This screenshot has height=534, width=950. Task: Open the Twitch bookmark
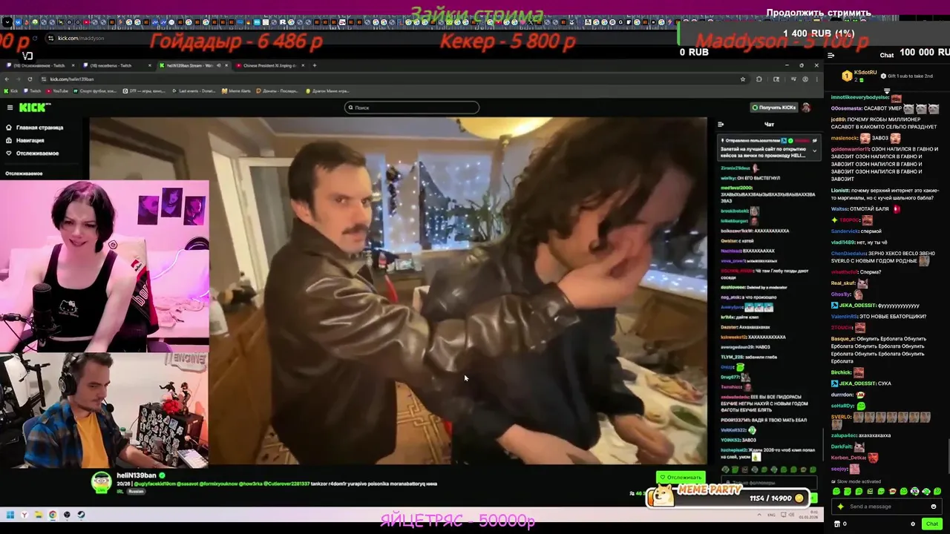31,91
